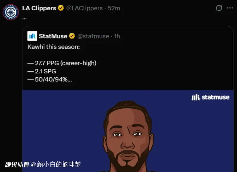The image size is (237, 172).
Task: Click the "Kawhi this season:" quoted text
Action: point(54,47)
